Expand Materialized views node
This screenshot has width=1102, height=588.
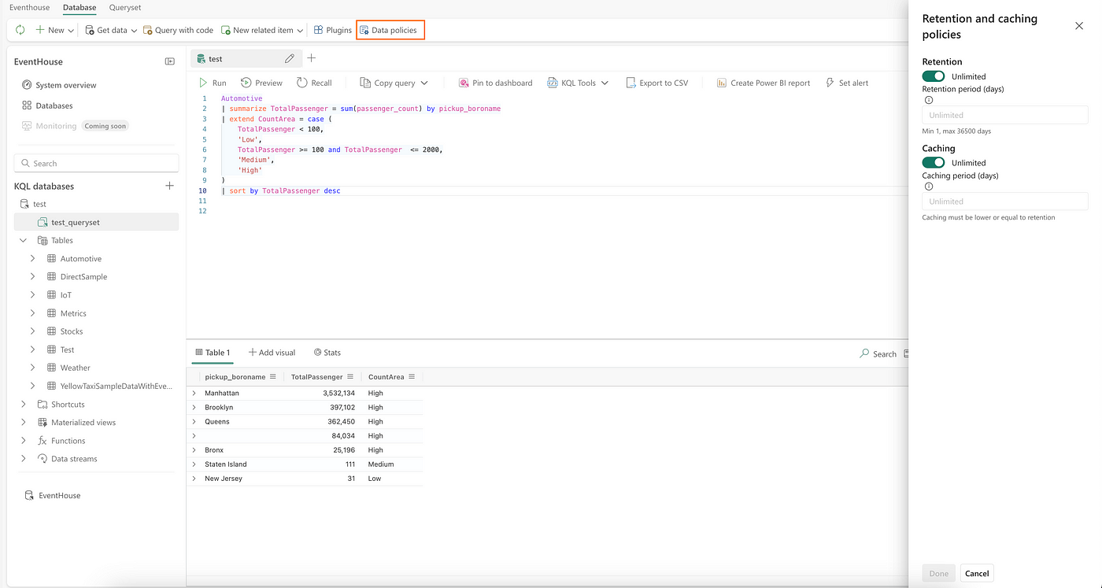pos(24,422)
